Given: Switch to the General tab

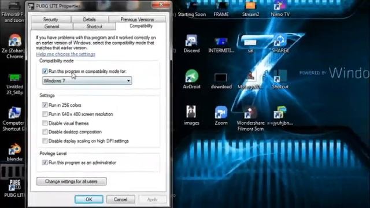Looking at the screenshot, I should [x=51, y=27].
